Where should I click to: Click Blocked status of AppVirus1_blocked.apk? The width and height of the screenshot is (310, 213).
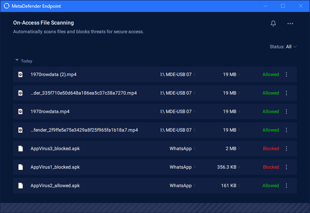271,167
